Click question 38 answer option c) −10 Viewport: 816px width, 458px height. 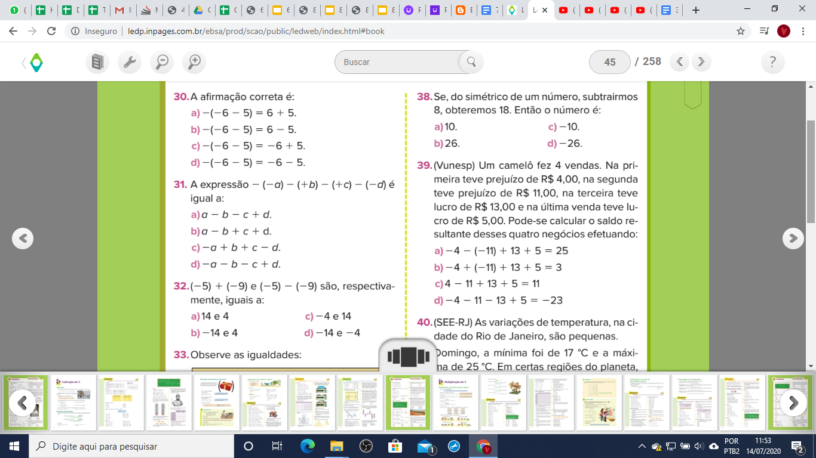(x=564, y=126)
